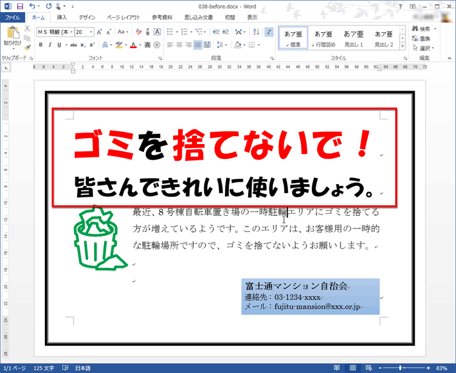The height and width of the screenshot is (373, 456).
Task: Apply the 見出し 2 style
Action: [384, 38]
